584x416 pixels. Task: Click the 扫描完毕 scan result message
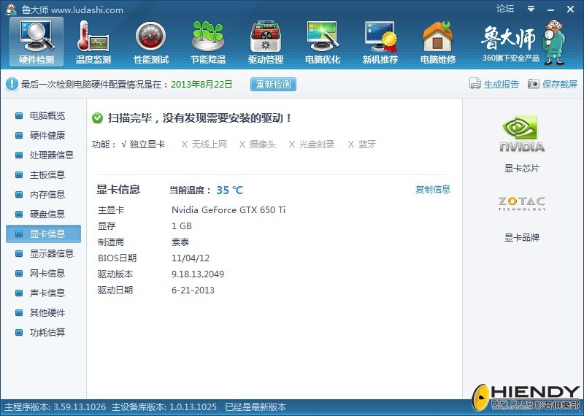pos(199,118)
